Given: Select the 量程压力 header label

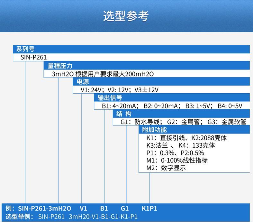Looking at the screenshot, I should click(60, 66).
